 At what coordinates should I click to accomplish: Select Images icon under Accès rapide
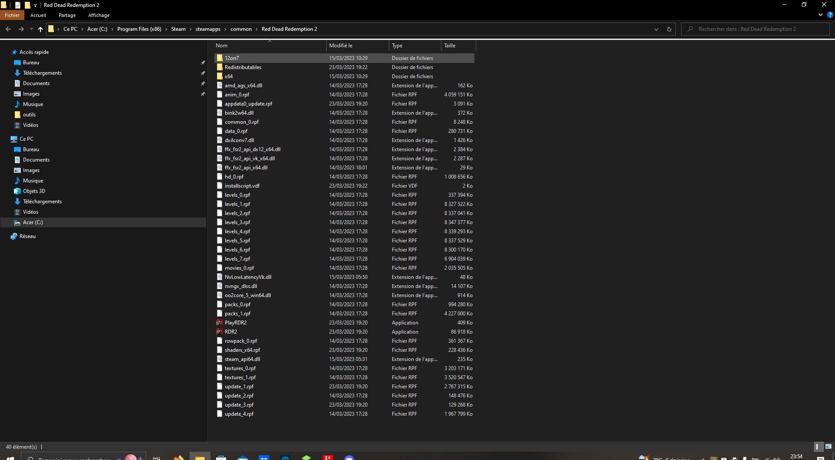click(17, 94)
